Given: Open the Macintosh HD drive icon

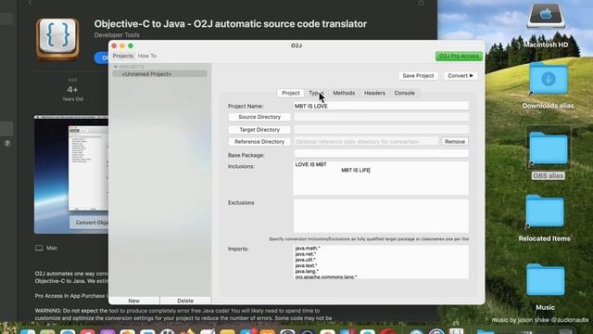Looking at the screenshot, I should (x=546, y=16).
